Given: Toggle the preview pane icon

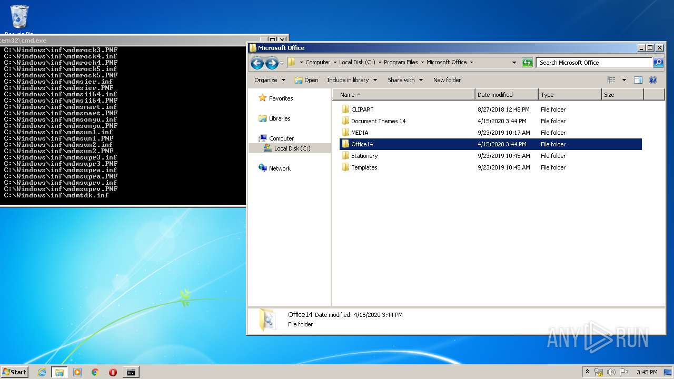Looking at the screenshot, I should [x=638, y=80].
